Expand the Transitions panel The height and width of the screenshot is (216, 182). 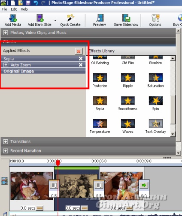pyautogui.click(x=6, y=141)
